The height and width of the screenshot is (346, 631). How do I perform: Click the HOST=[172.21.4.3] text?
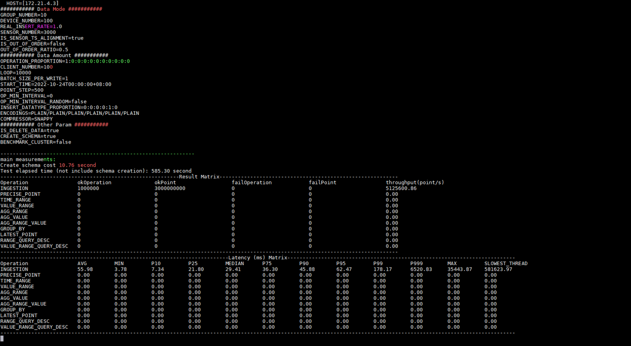[32, 3]
